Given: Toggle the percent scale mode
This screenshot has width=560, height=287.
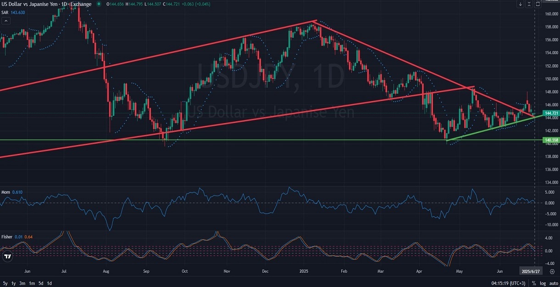Looking at the screenshot, I should tap(534, 283).
